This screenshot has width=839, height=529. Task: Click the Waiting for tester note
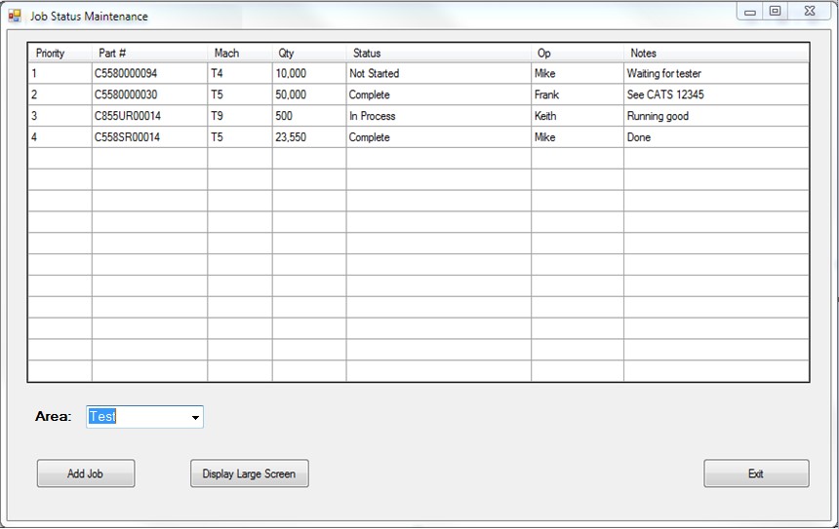coord(716,73)
